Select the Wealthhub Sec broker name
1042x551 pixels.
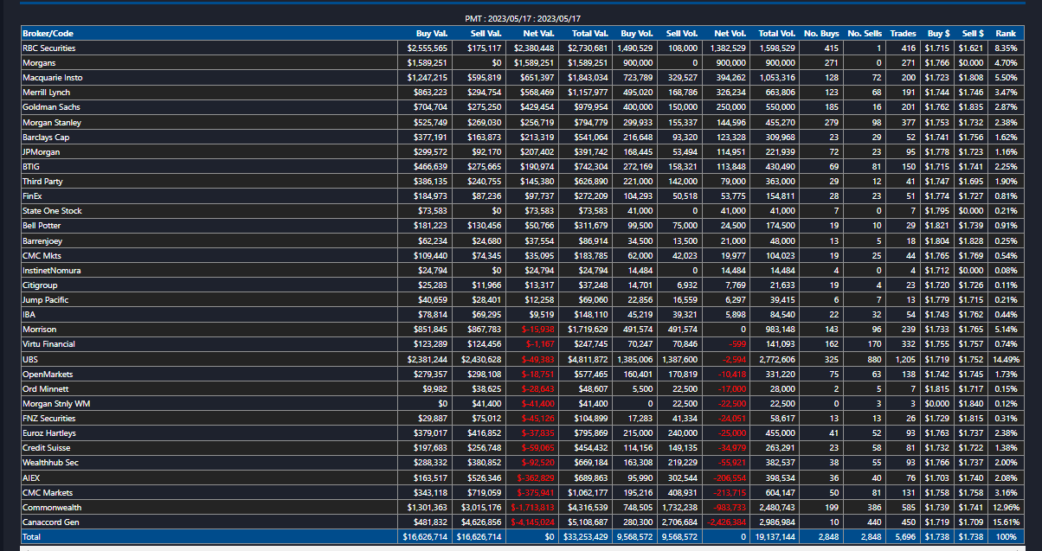click(x=51, y=463)
